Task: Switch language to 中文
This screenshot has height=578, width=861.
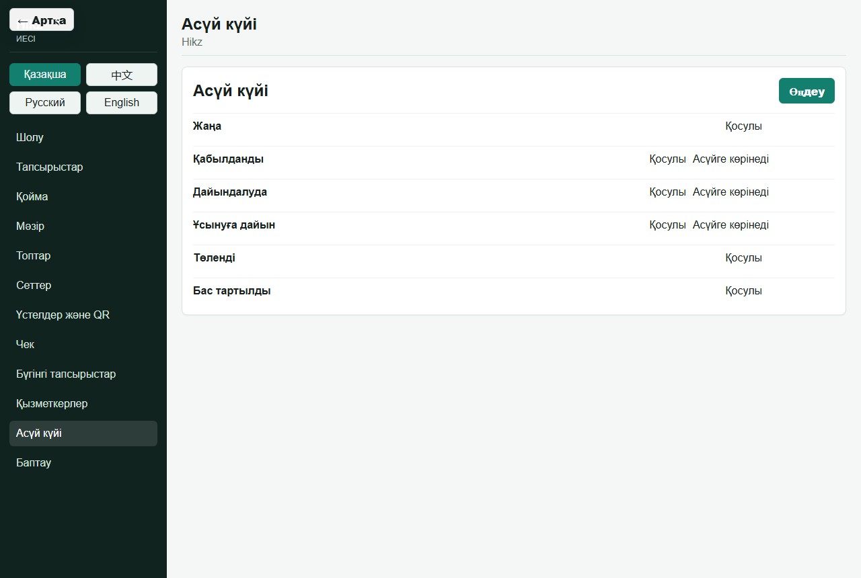Action: pos(122,75)
